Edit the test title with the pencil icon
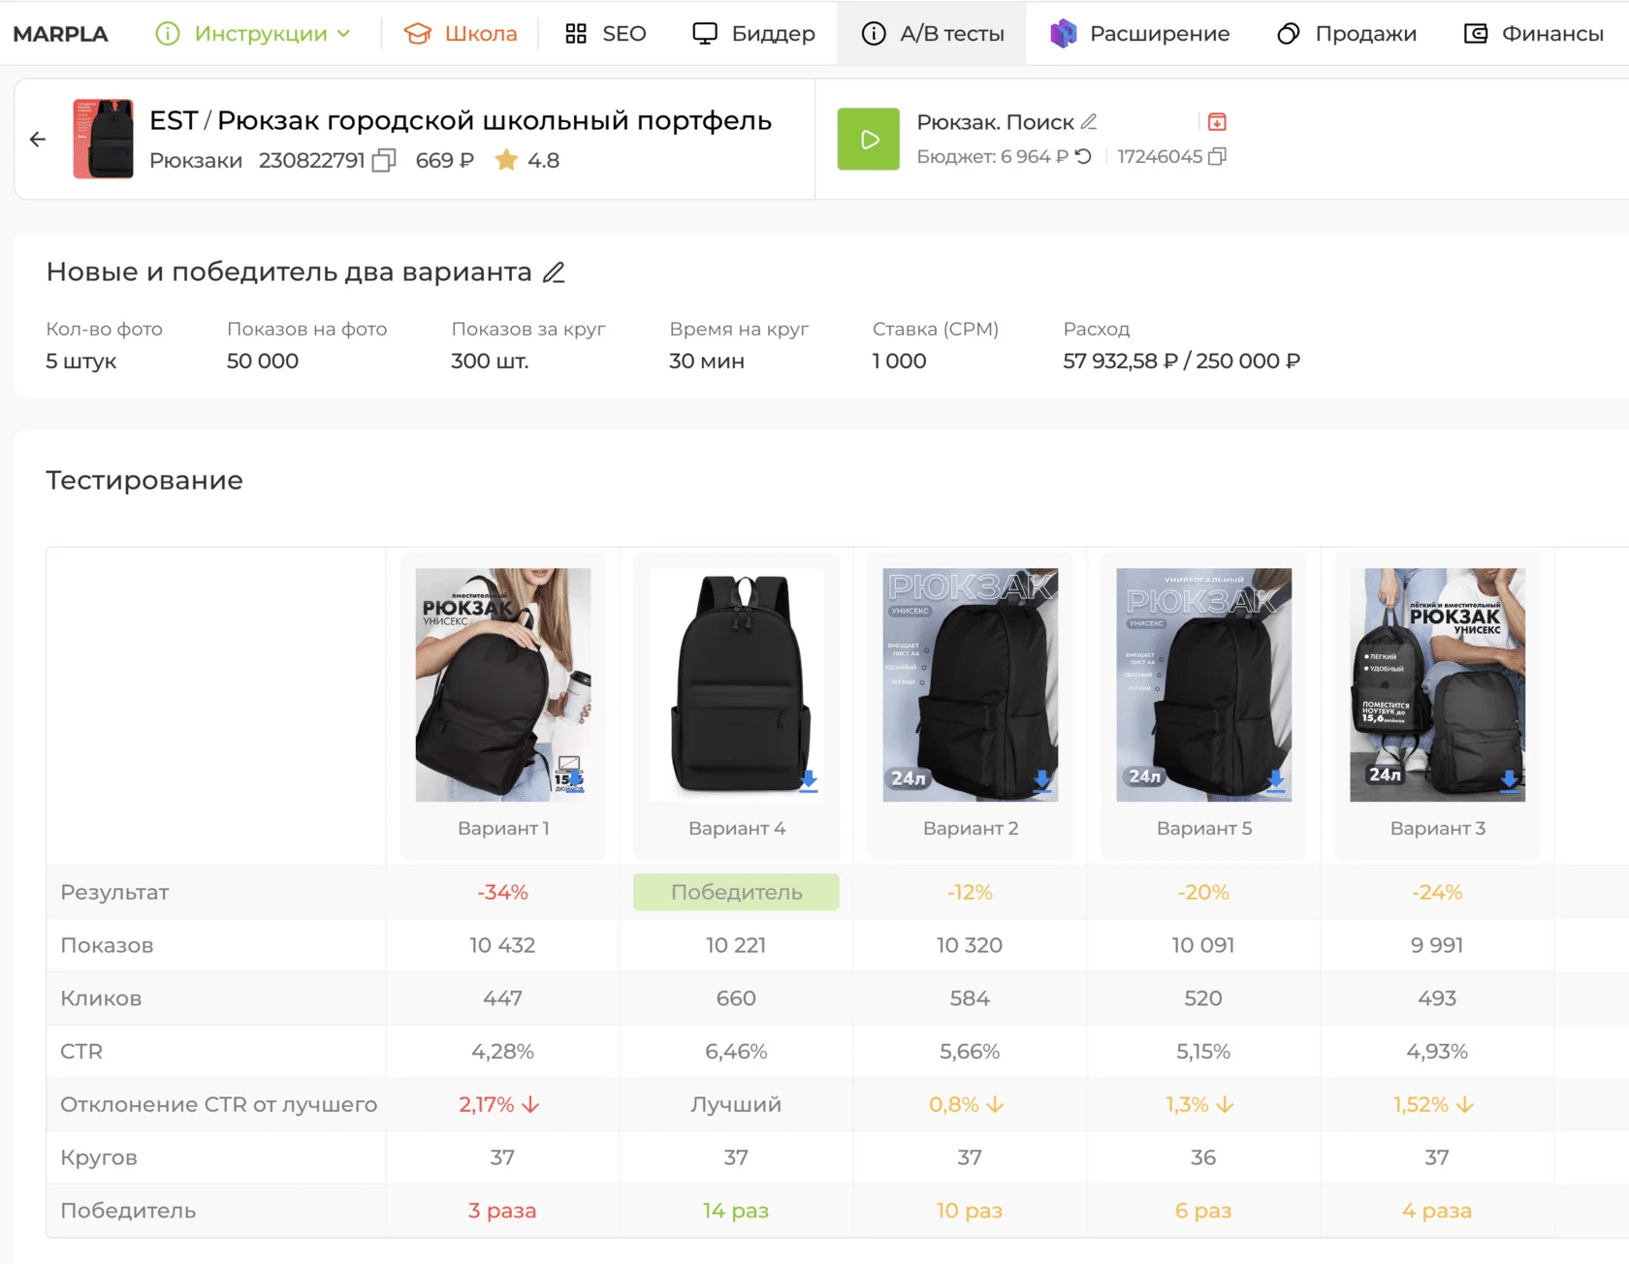The image size is (1629, 1264). [554, 272]
